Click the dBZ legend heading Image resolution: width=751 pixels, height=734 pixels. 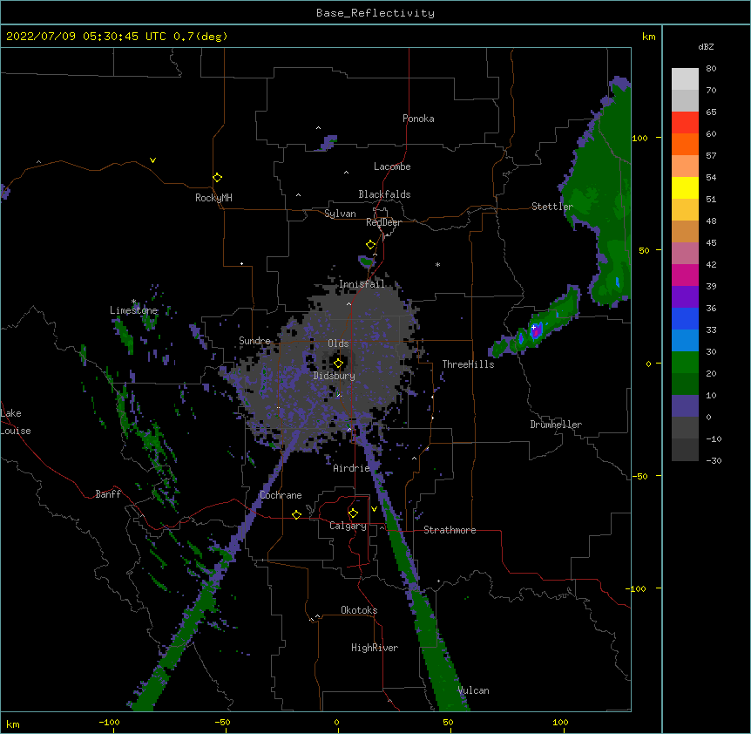tap(706, 46)
